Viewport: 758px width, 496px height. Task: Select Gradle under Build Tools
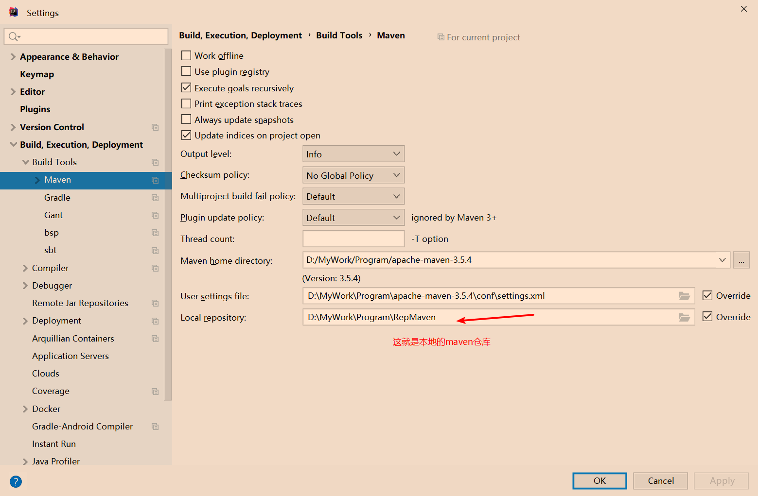click(57, 198)
